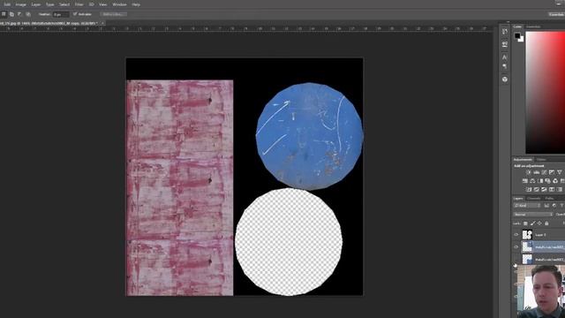Add a Threshold adjustment

(x=544, y=189)
